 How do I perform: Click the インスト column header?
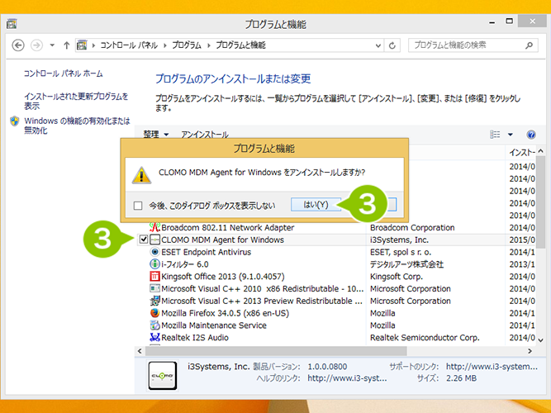pos(520,152)
